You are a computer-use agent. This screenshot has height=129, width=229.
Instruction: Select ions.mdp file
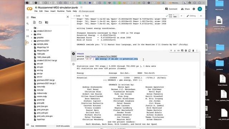(41, 87)
